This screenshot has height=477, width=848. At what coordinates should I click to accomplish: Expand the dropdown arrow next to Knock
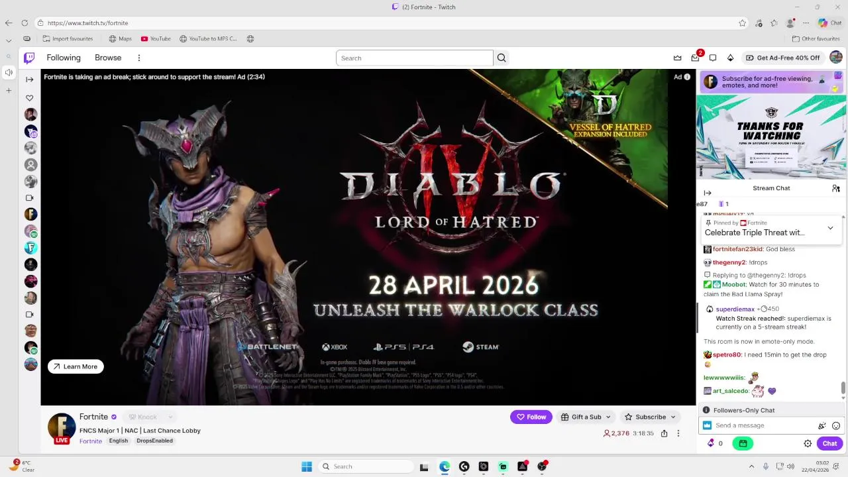point(170,417)
